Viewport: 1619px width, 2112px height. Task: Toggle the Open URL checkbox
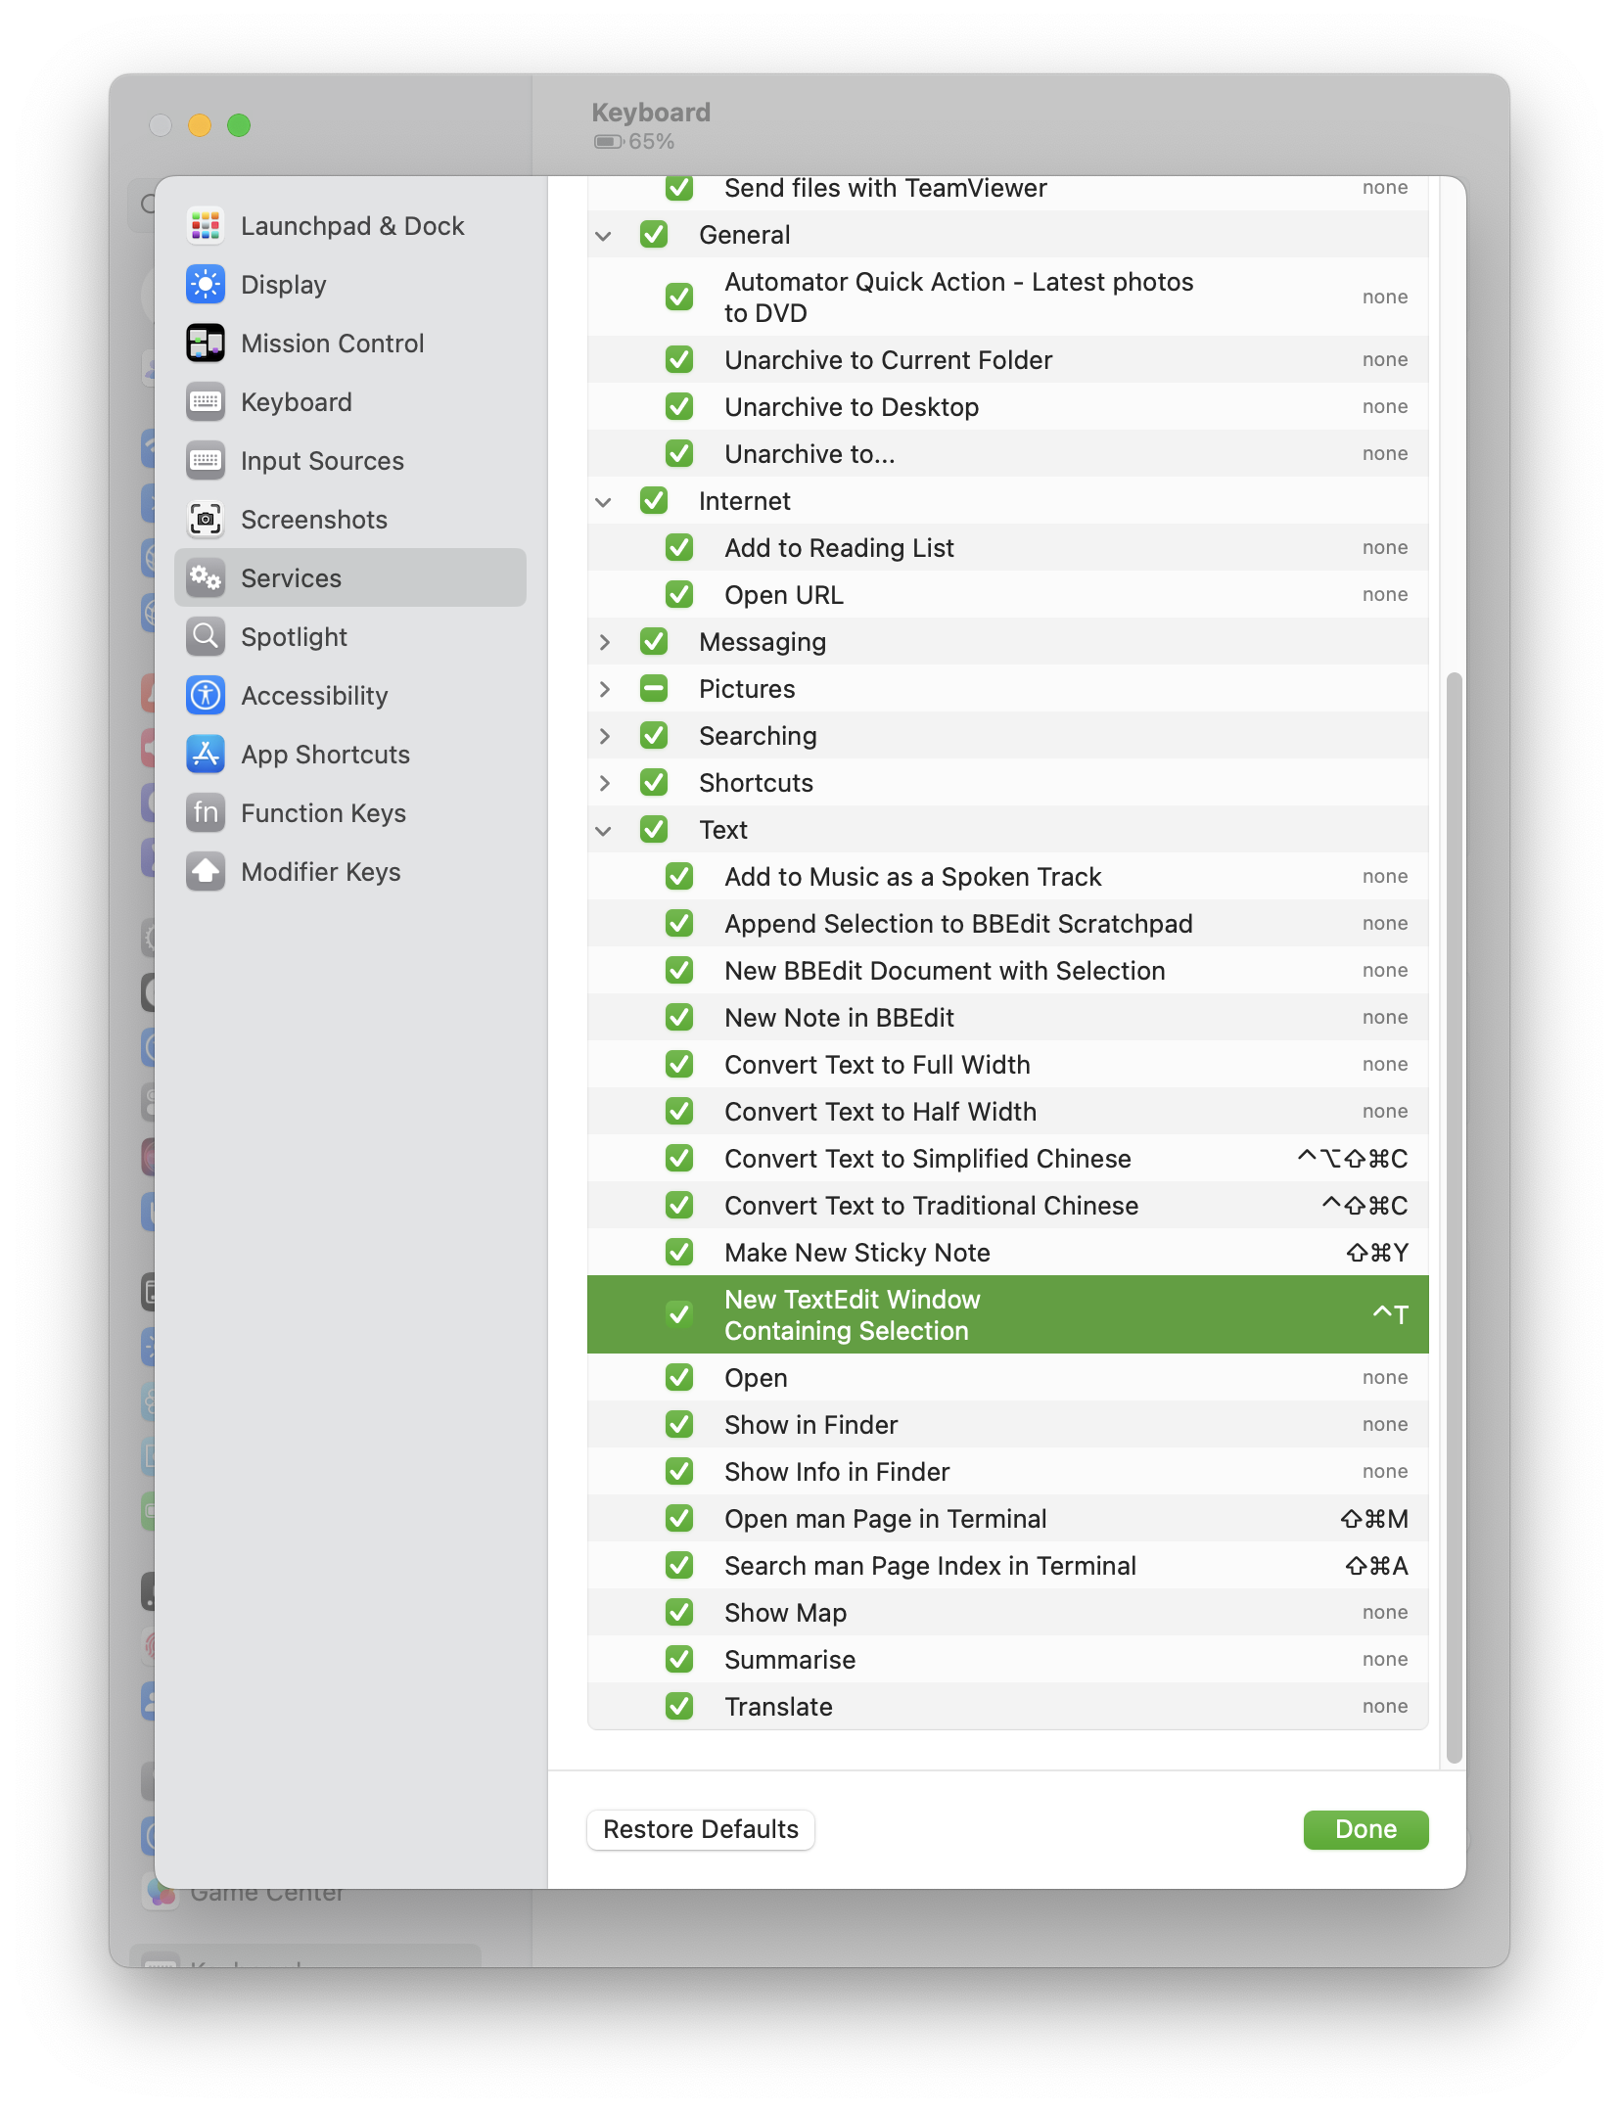[679, 595]
